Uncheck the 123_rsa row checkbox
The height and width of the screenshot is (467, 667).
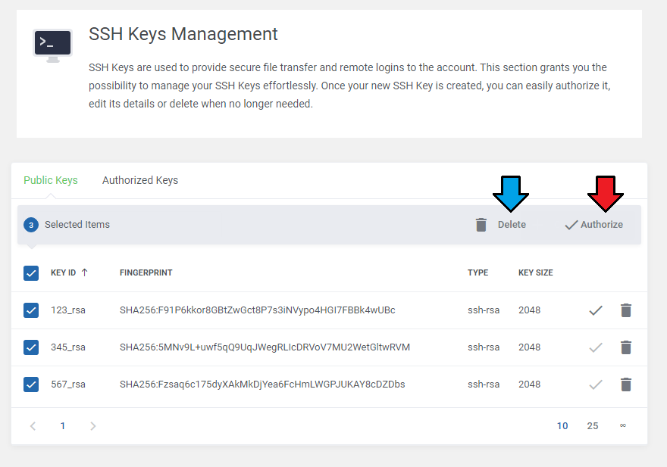(31, 310)
